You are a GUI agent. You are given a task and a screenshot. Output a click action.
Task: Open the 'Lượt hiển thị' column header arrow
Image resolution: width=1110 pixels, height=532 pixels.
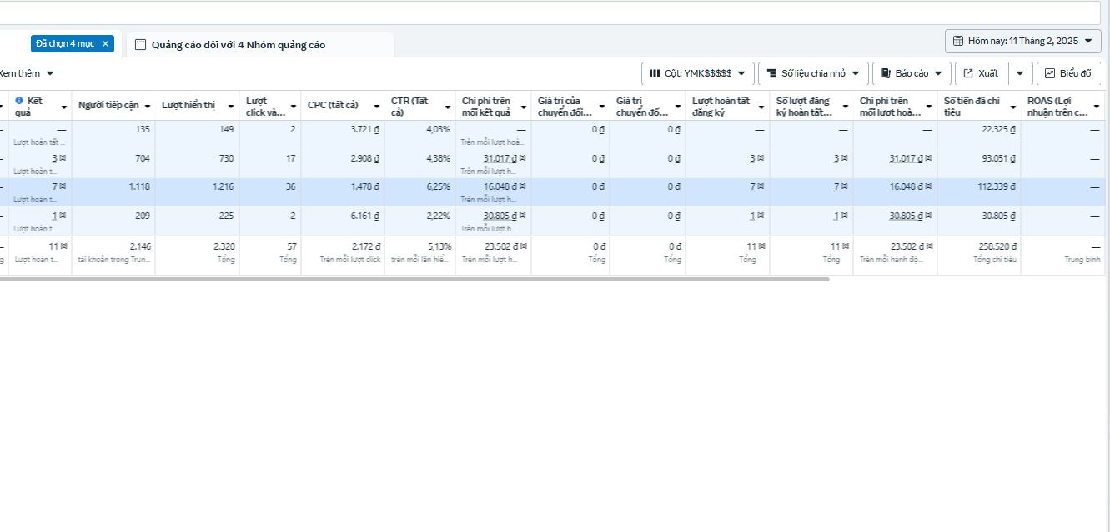click(231, 107)
